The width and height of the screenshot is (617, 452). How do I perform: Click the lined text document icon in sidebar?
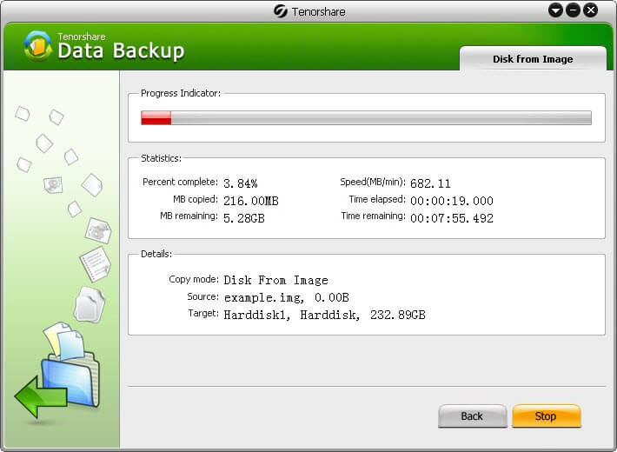94,263
